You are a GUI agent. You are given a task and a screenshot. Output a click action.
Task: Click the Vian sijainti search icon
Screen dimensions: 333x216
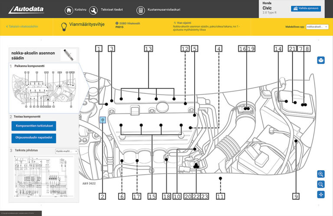(x=175, y=22)
